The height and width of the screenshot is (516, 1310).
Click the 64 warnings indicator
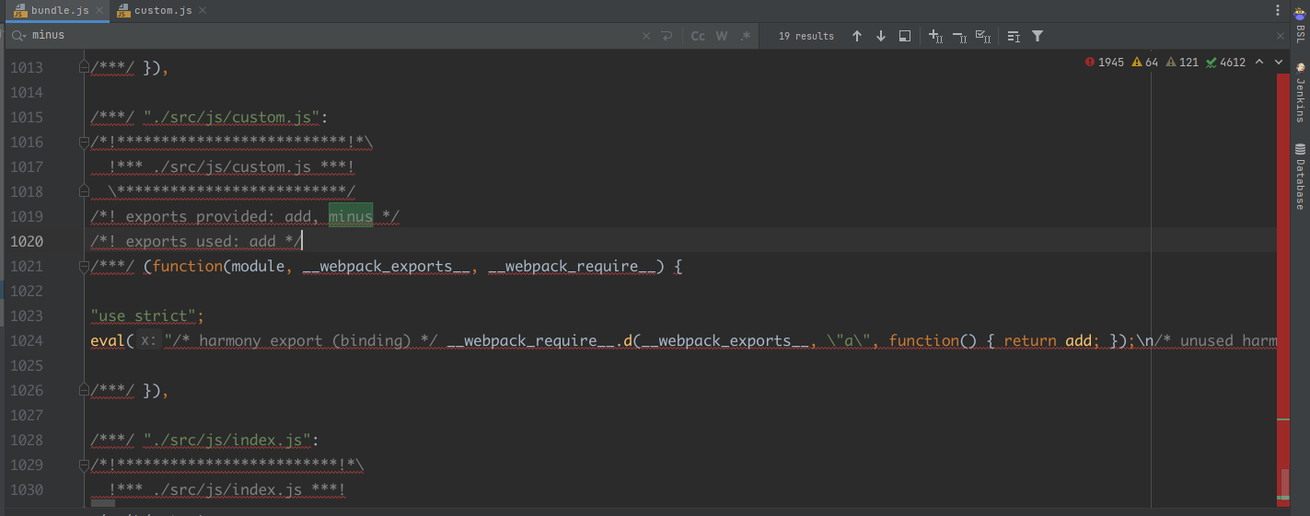click(1145, 63)
